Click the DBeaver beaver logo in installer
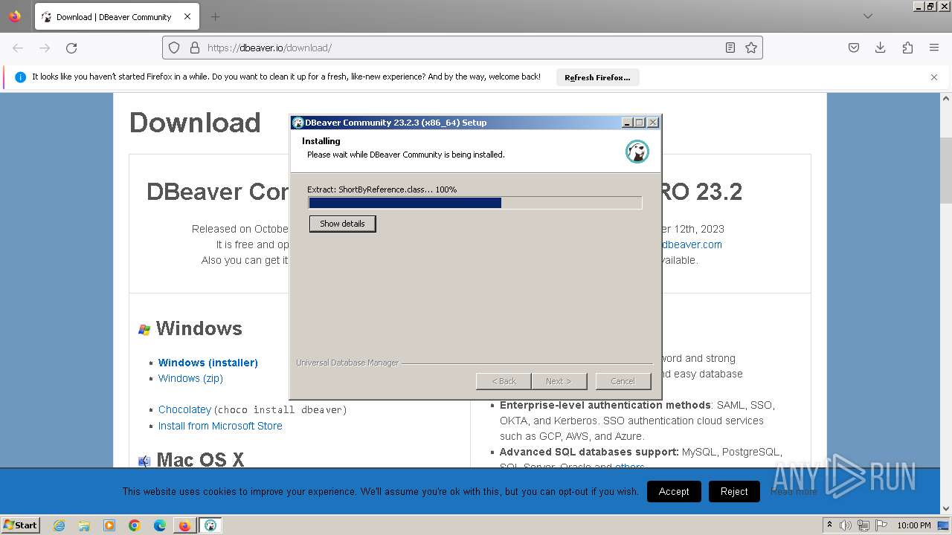 point(637,152)
